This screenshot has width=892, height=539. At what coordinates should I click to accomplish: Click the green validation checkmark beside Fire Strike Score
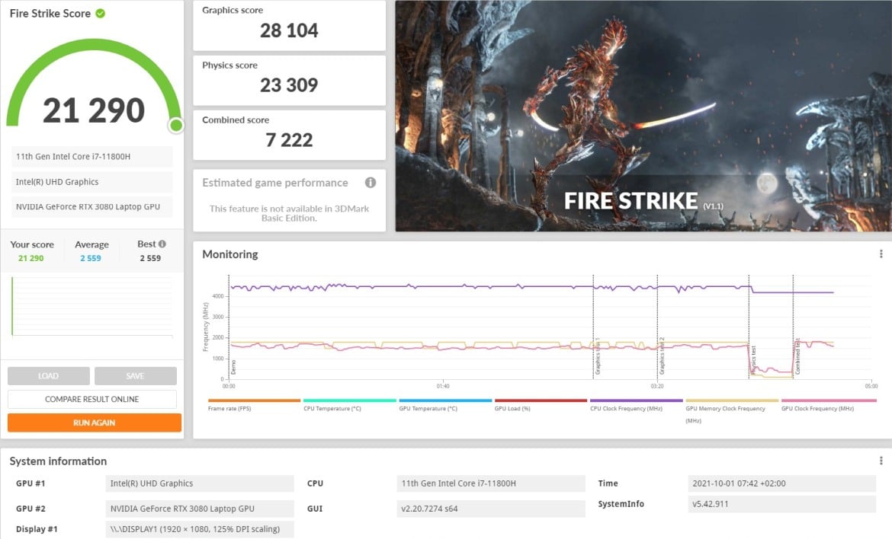pos(101,14)
